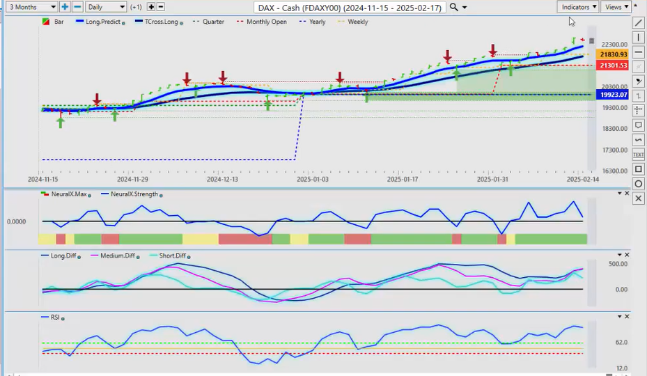647x376 pixels.
Task: Select the comment callout drawing tool
Action: (639, 125)
